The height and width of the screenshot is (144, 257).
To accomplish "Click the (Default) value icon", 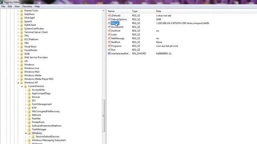I will pyautogui.click(x=109, y=16).
